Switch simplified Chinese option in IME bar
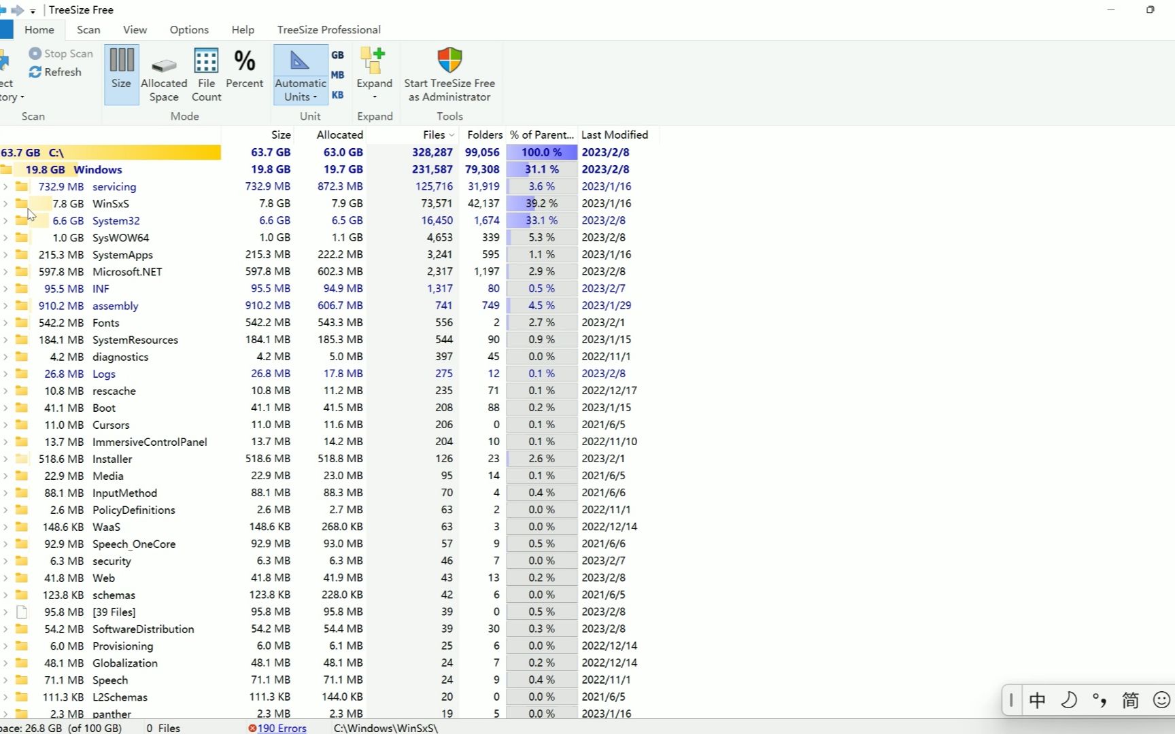Viewport: 1175px width, 734px height. tap(1130, 700)
